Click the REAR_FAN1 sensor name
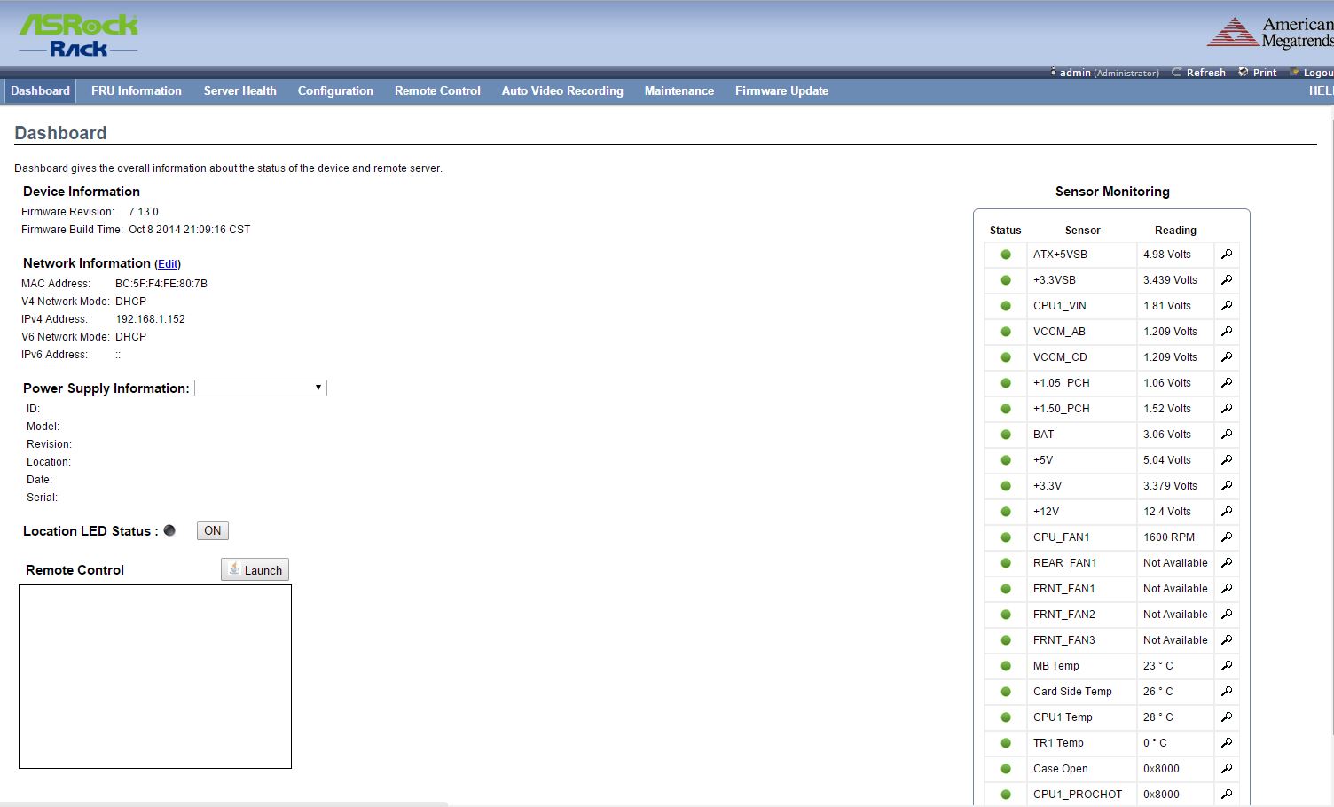The height and width of the screenshot is (807, 1334). [1064, 563]
